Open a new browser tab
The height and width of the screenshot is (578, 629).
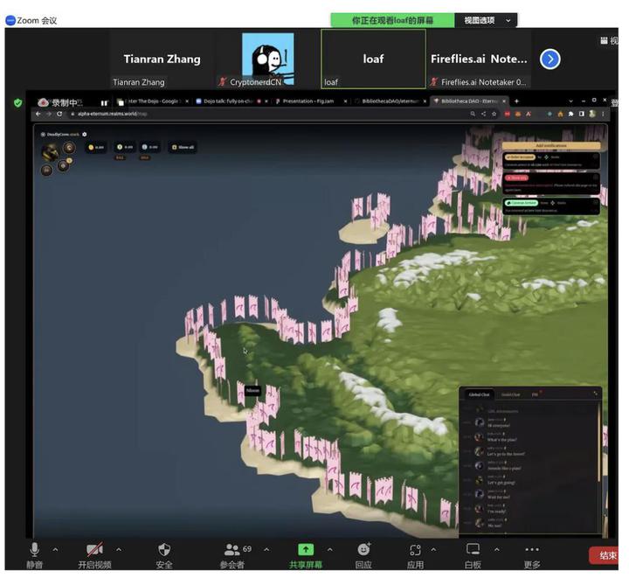[516, 101]
